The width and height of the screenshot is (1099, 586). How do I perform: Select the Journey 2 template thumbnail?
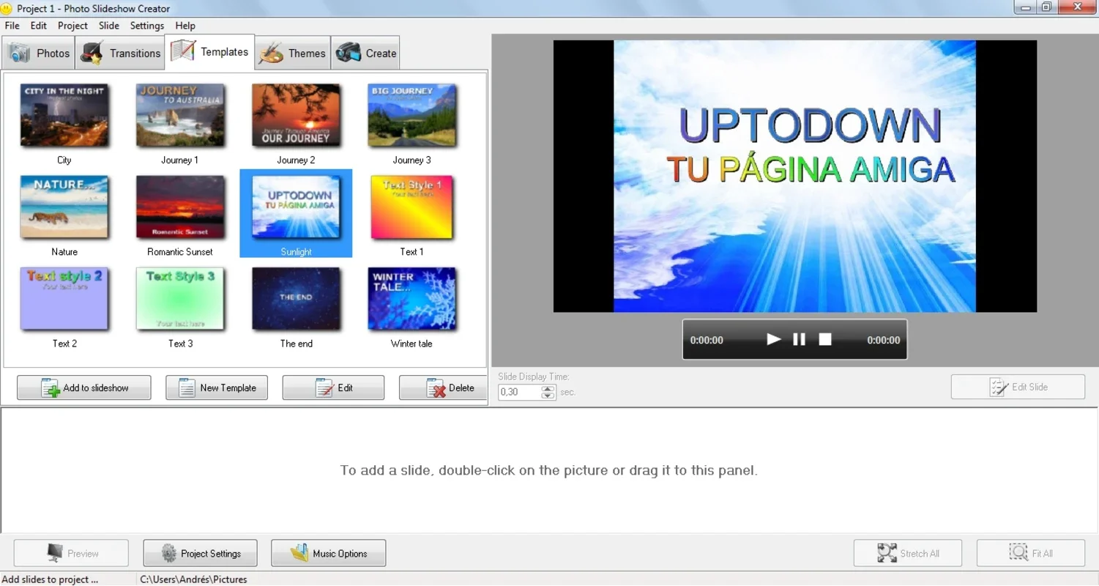pos(296,114)
